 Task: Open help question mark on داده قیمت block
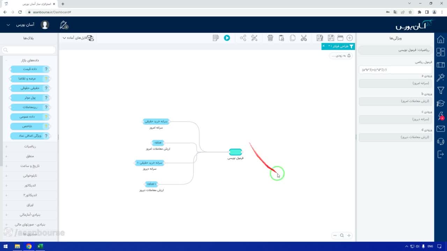pos(46,69)
